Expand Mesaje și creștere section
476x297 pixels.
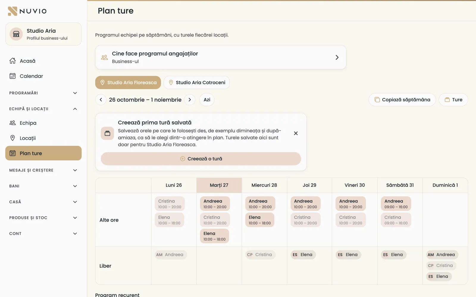pos(43,170)
